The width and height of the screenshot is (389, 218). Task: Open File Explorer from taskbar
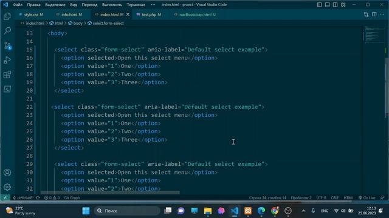click(x=208, y=211)
